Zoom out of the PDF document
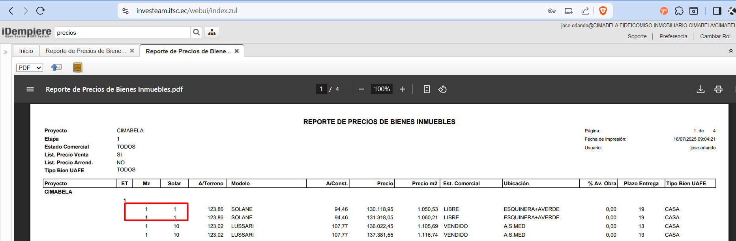The width and height of the screenshot is (736, 241). 361,89
